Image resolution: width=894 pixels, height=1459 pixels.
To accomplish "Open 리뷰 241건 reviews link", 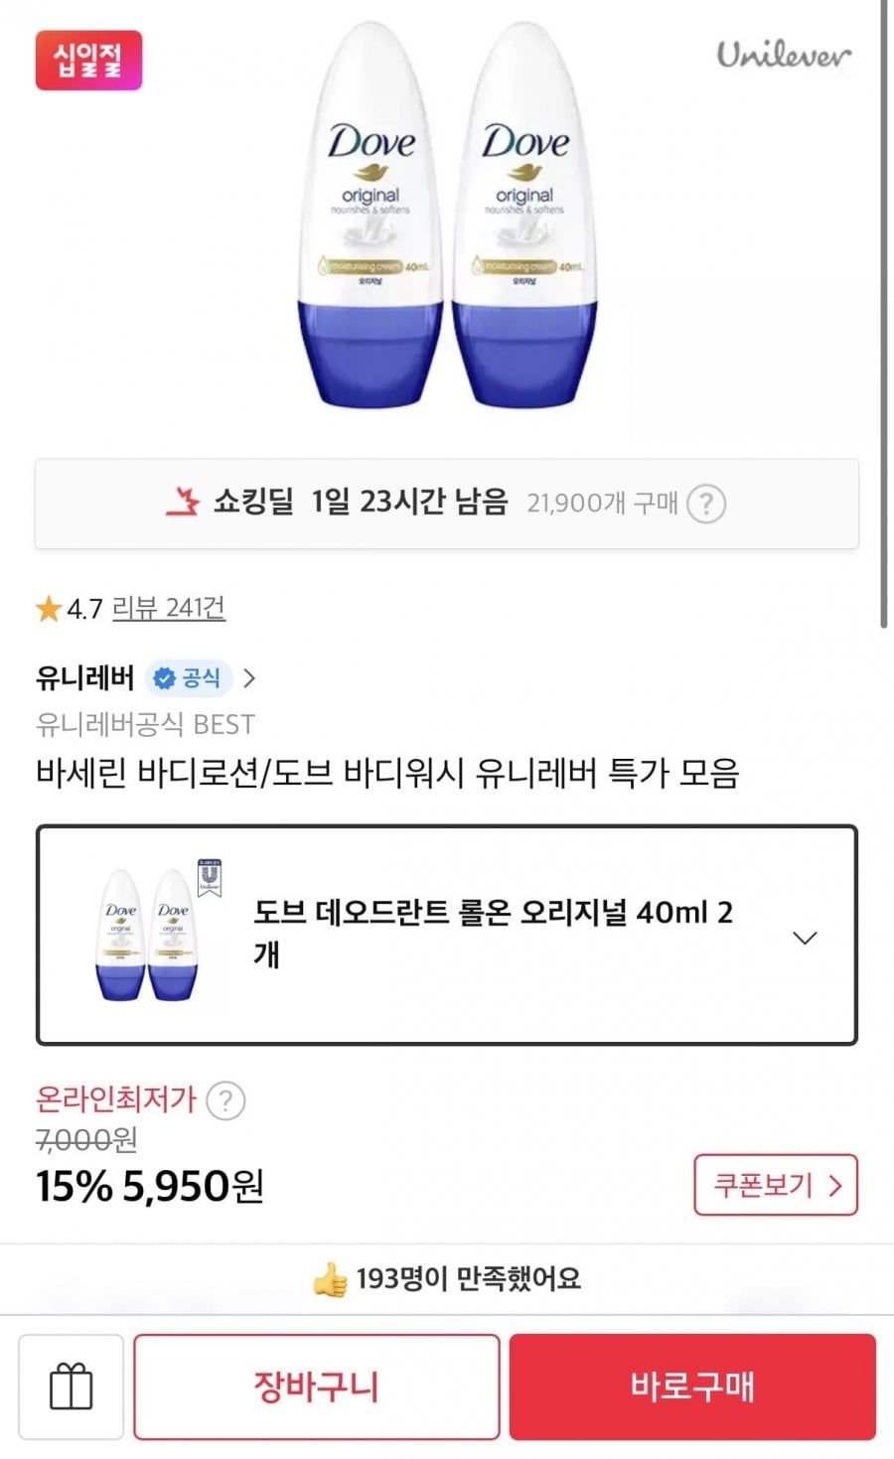I will tap(169, 607).
